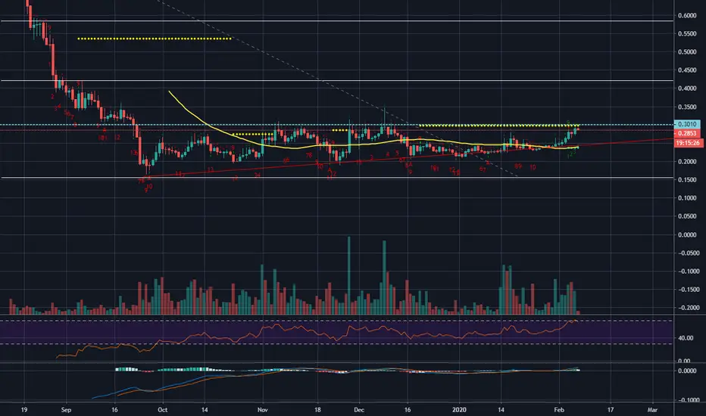Viewport: 706px width, 416px height.
Task: Click the 0.4500 price axis label
Action: coord(687,70)
